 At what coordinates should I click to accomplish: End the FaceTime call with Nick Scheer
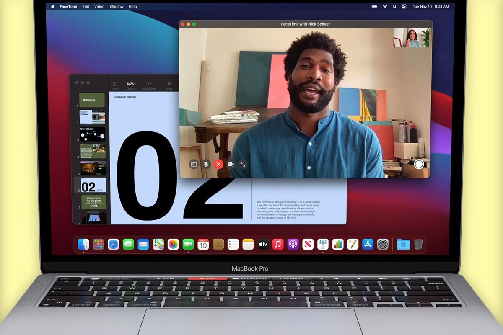tap(218, 164)
